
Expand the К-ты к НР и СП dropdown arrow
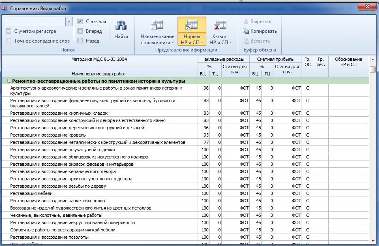click(x=231, y=43)
